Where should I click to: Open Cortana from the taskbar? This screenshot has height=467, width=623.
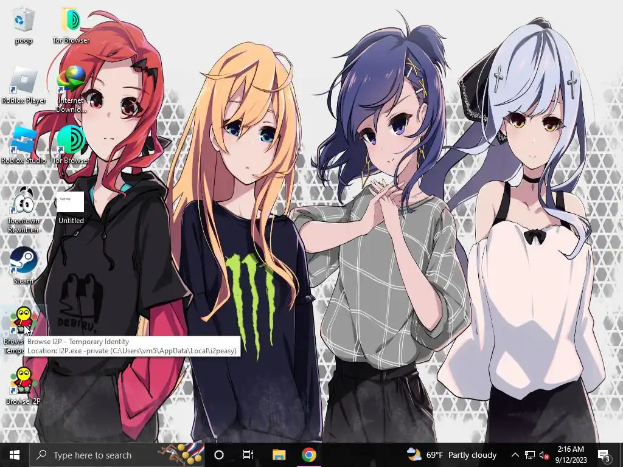point(219,455)
